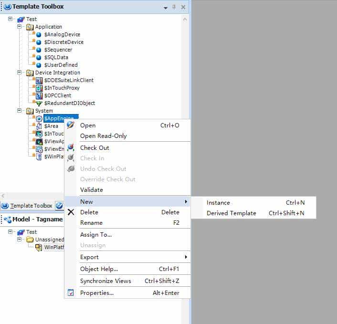Click the WinPlatform instance icon in Model view

coord(39,248)
